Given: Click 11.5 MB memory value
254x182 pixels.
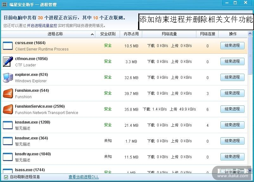Looking at the screenshot, I should tap(131, 157).
